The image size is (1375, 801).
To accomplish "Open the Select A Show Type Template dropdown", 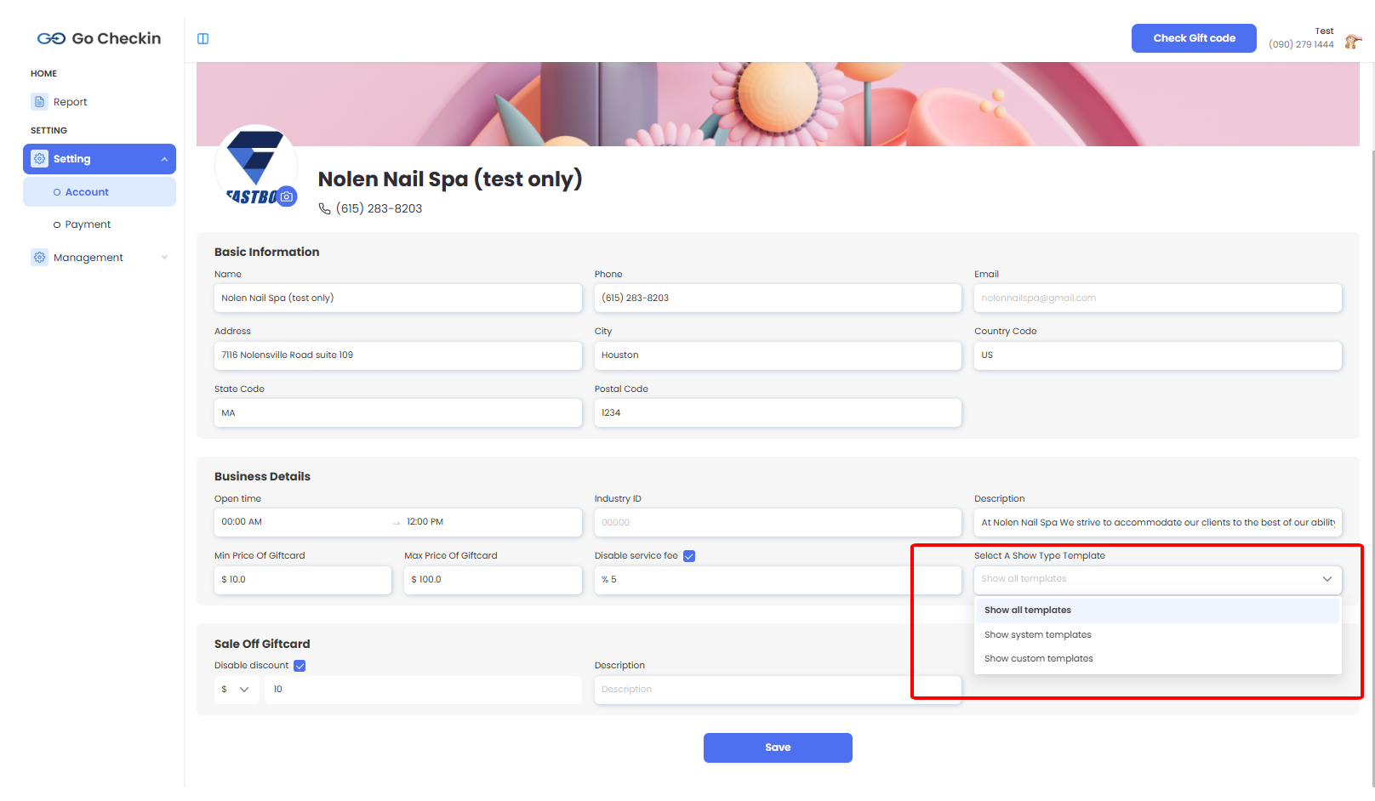I will (1157, 579).
